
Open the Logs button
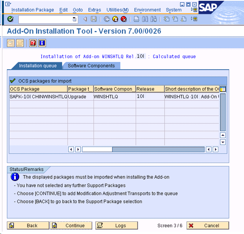point(116,225)
